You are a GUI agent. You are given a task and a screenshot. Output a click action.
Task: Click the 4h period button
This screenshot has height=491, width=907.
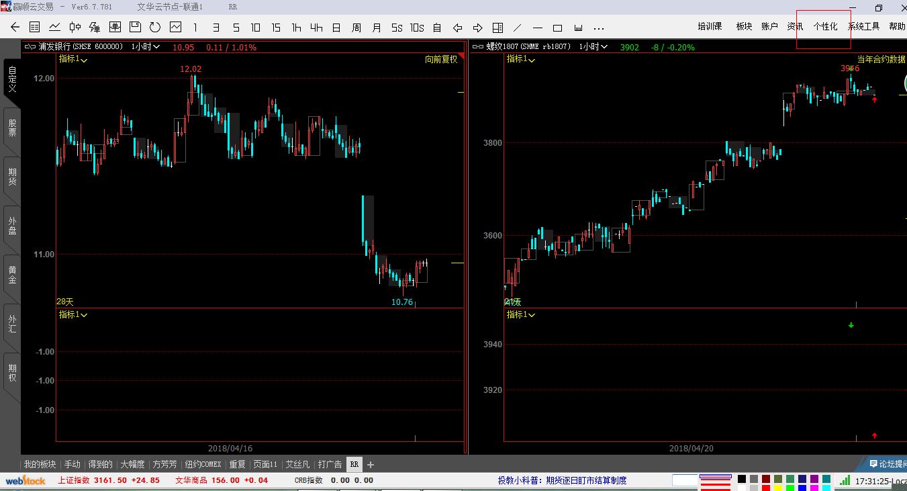(316, 28)
